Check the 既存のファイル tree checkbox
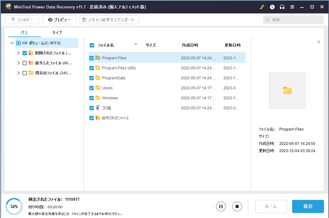 (25, 73)
